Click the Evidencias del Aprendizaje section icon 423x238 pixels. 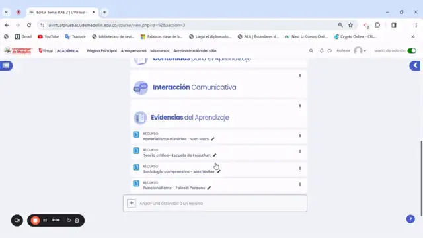click(140, 118)
